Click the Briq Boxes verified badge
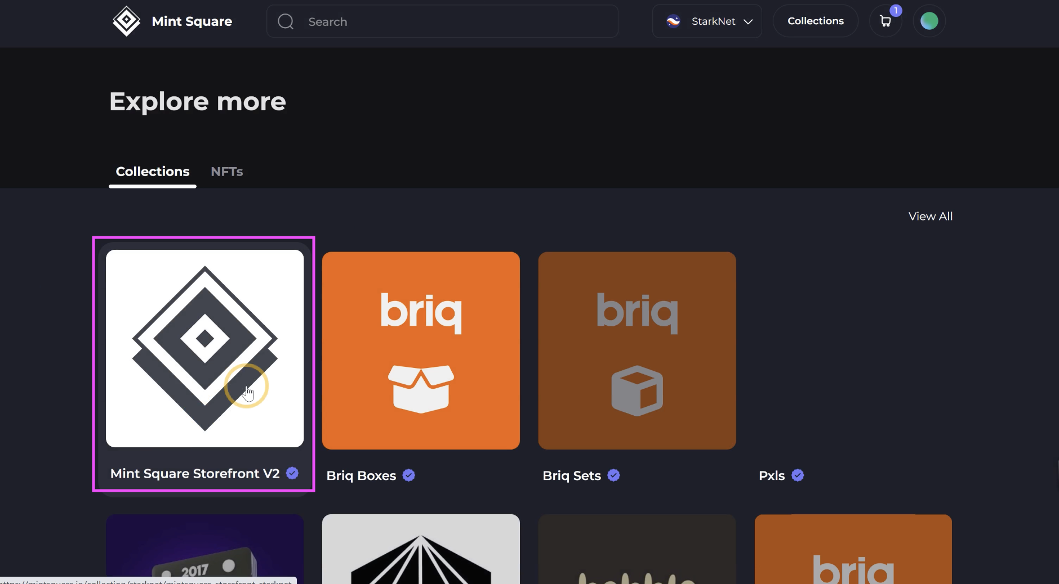The width and height of the screenshot is (1059, 584). coord(409,475)
